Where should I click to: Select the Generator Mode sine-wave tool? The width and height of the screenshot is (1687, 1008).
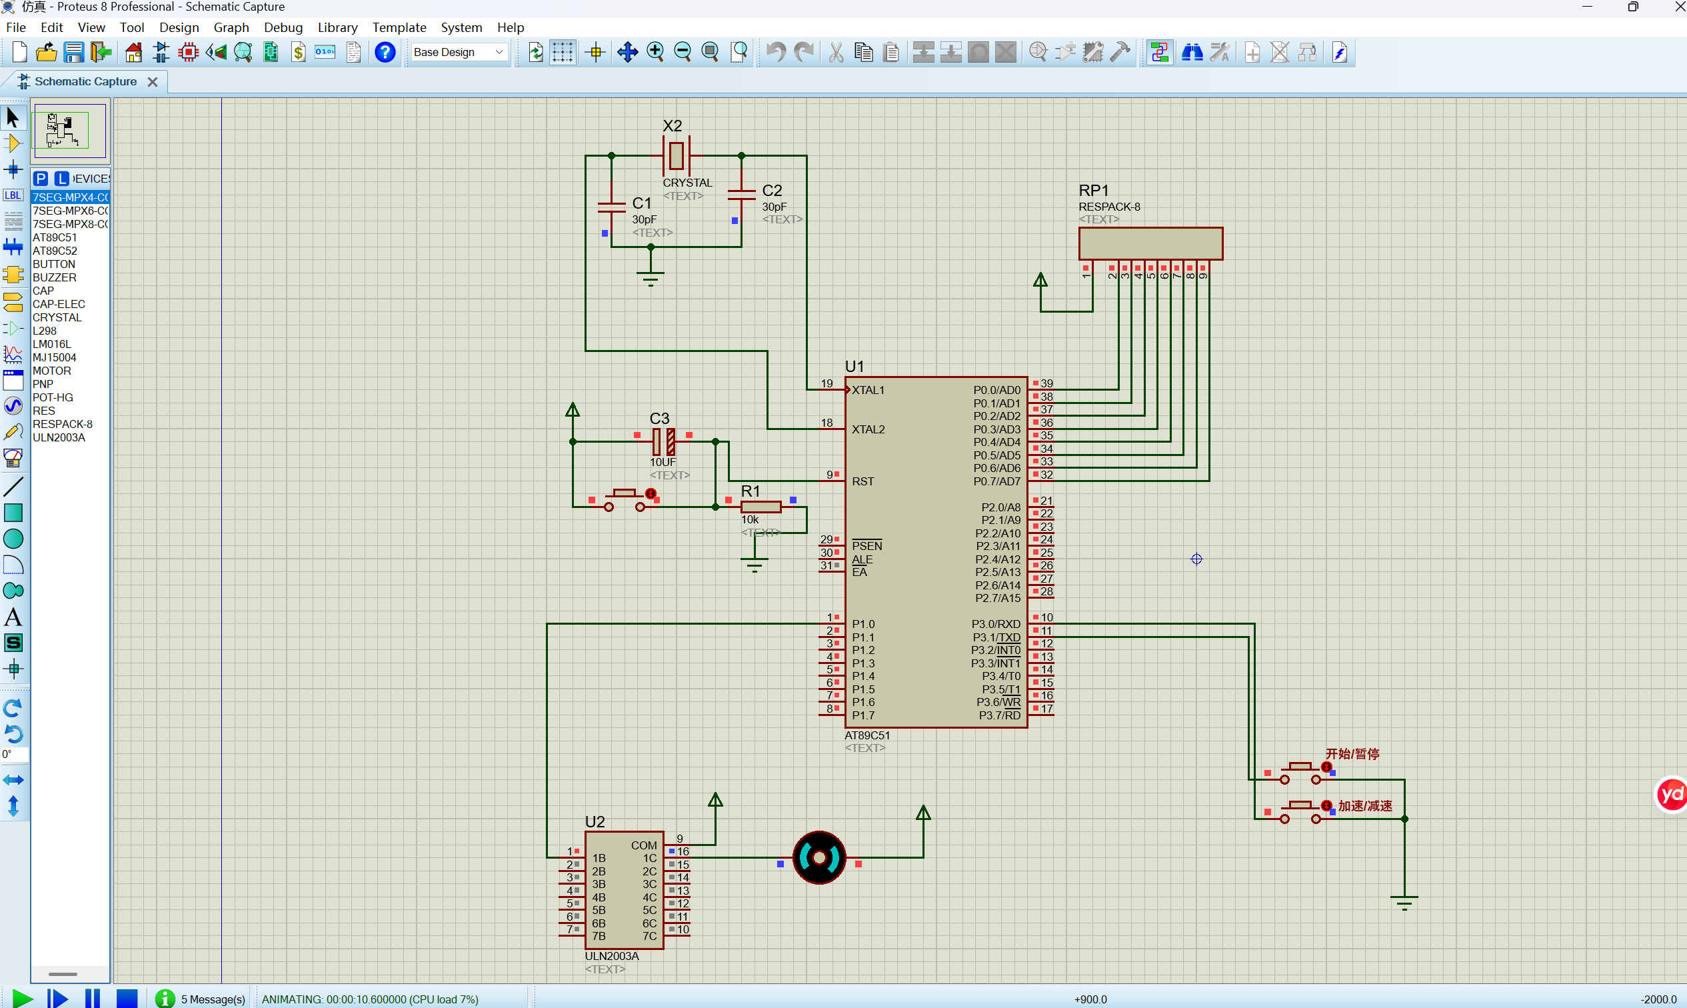[13, 406]
